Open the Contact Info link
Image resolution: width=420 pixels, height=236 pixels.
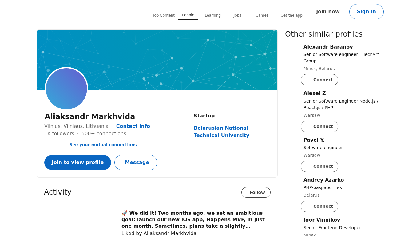(x=133, y=126)
